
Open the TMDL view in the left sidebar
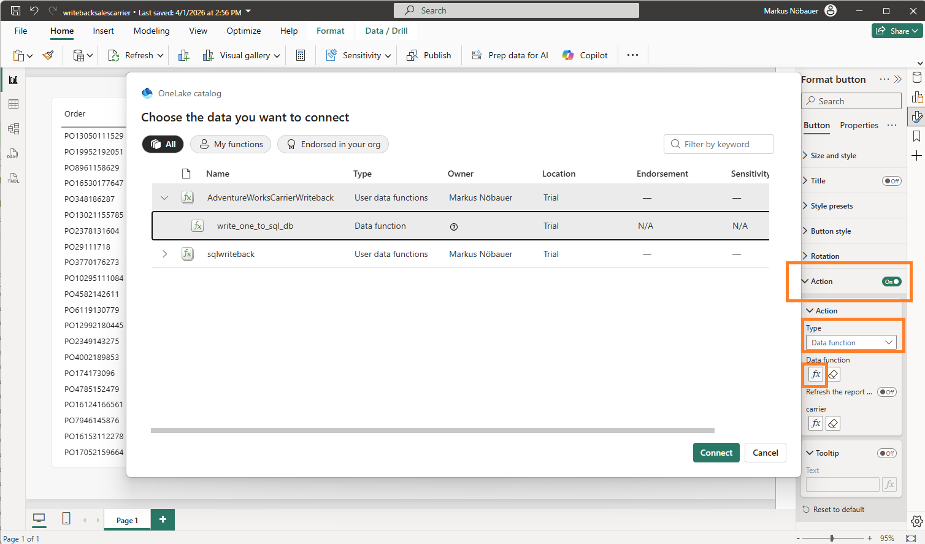click(x=13, y=178)
